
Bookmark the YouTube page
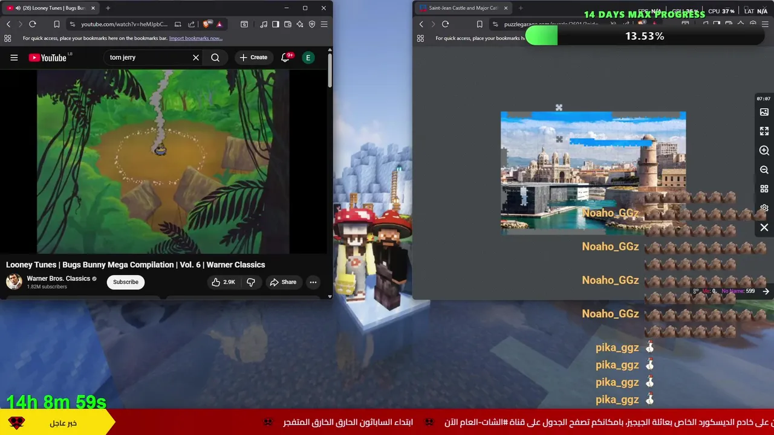tap(56, 24)
